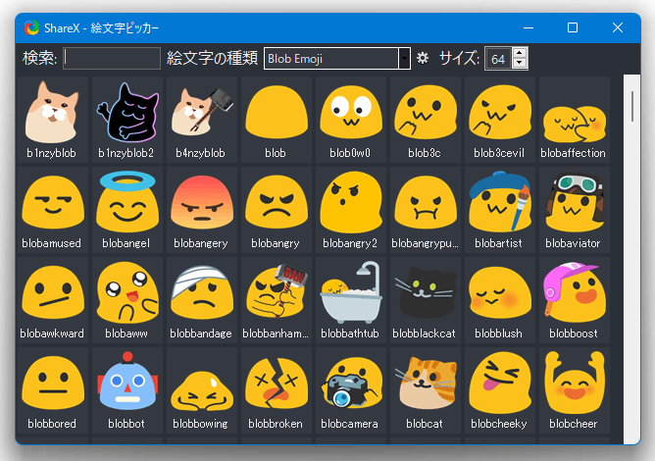This screenshot has height=461, width=655.
Task: Select the blobangry emoji
Action: click(277, 209)
